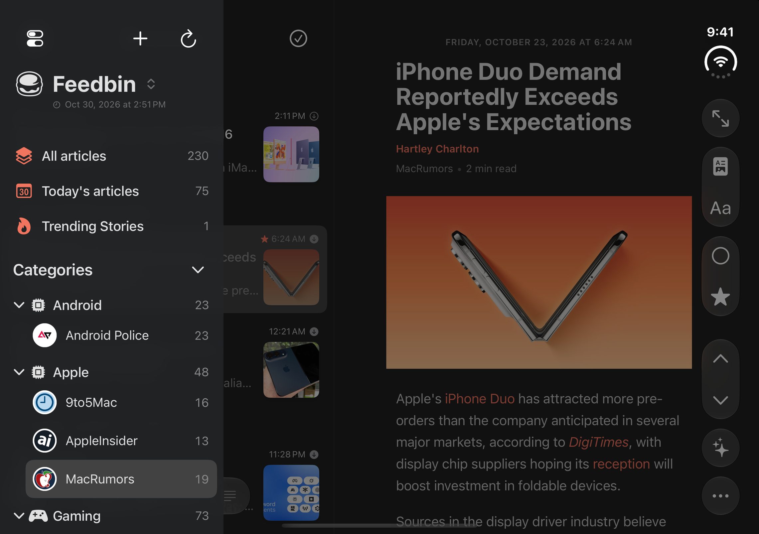
Task: Open iMac article thumbnail at 2:11 PM
Action: pyautogui.click(x=291, y=154)
